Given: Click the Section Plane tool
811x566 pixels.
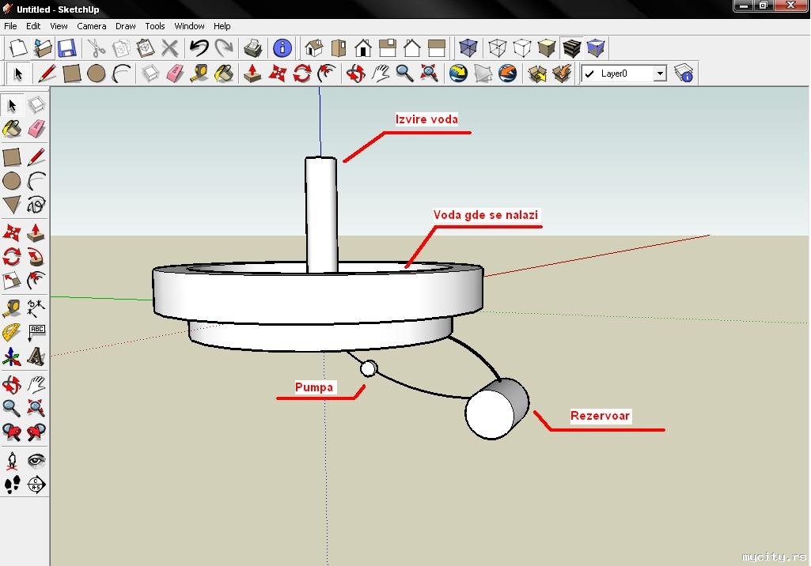Looking at the screenshot, I should (36, 485).
